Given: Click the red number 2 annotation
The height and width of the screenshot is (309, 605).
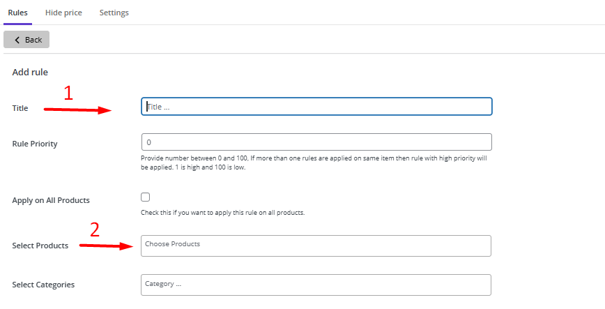Looking at the screenshot, I should coord(95,229).
